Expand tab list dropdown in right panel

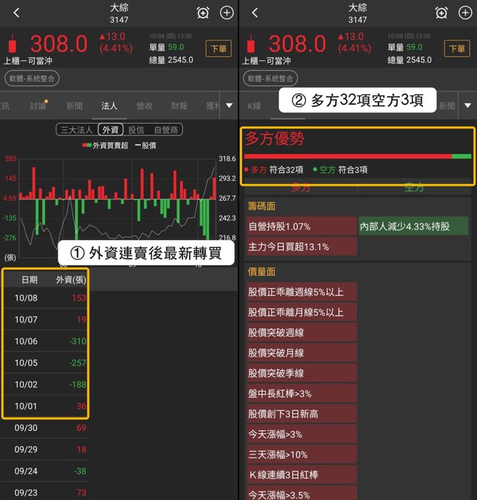468,106
